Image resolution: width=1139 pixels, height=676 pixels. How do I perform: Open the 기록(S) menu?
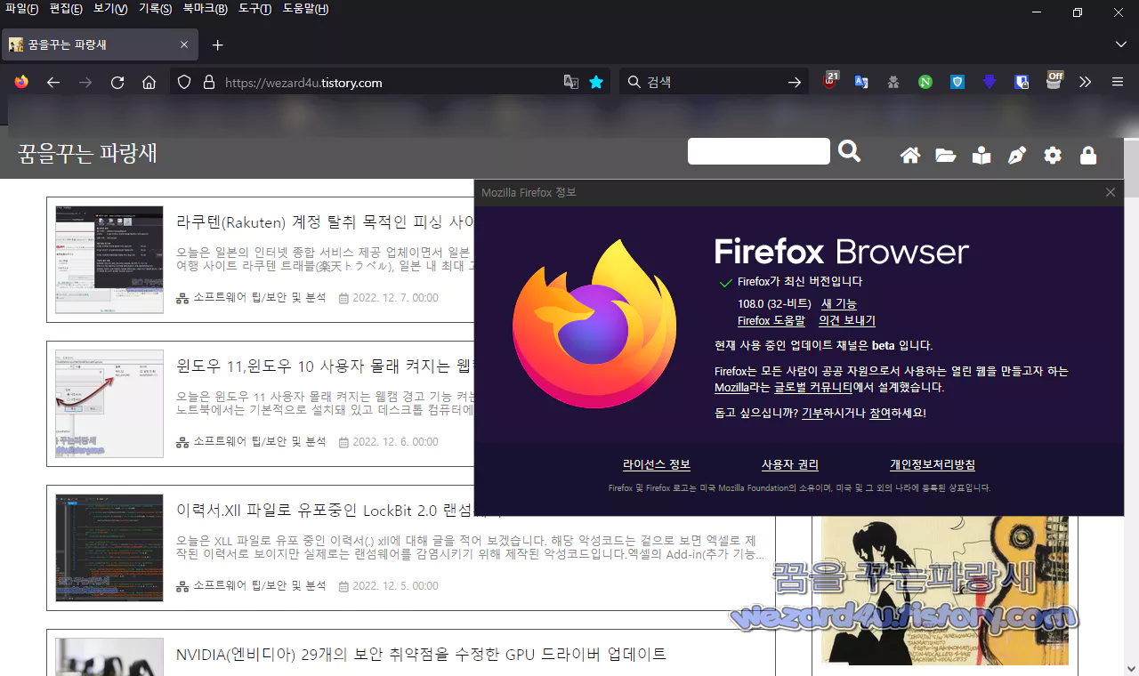155,9
